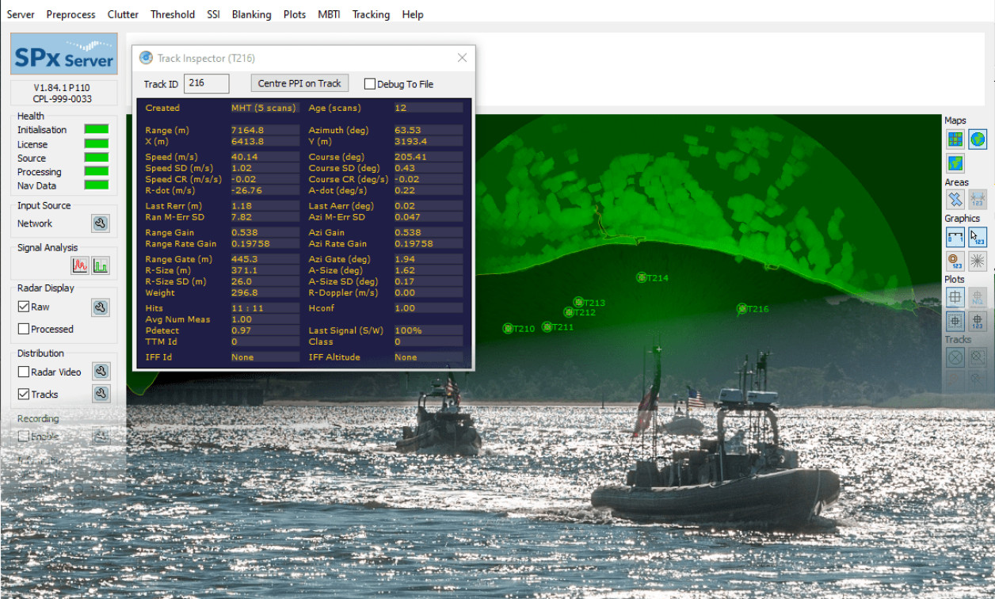Click the Centre PPI on Track button
Screen dimensions: 995x599
pyautogui.click(x=299, y=83)
